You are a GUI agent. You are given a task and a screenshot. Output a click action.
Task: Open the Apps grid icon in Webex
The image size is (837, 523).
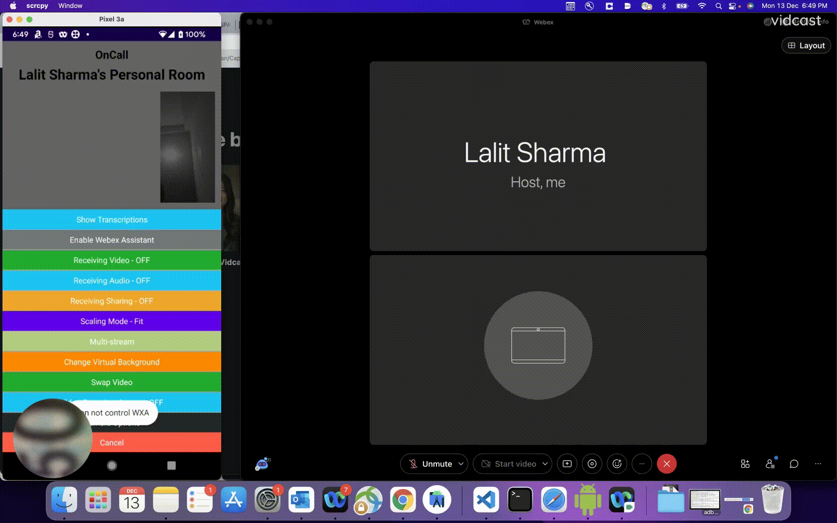(745, 464)
